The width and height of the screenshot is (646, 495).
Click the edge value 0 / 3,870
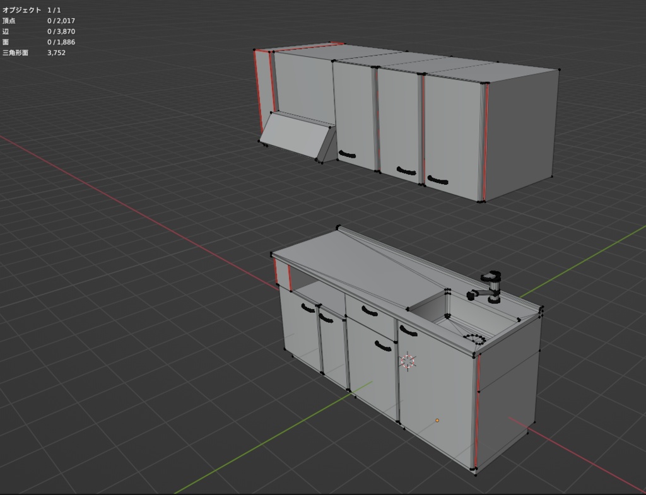point(61,32)
